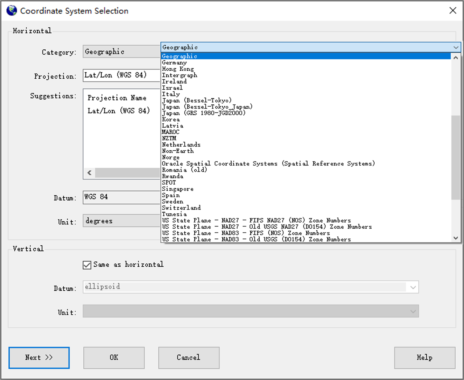Open the vertical Unit dropdown

pyautogui.click(x=413, y=311)
